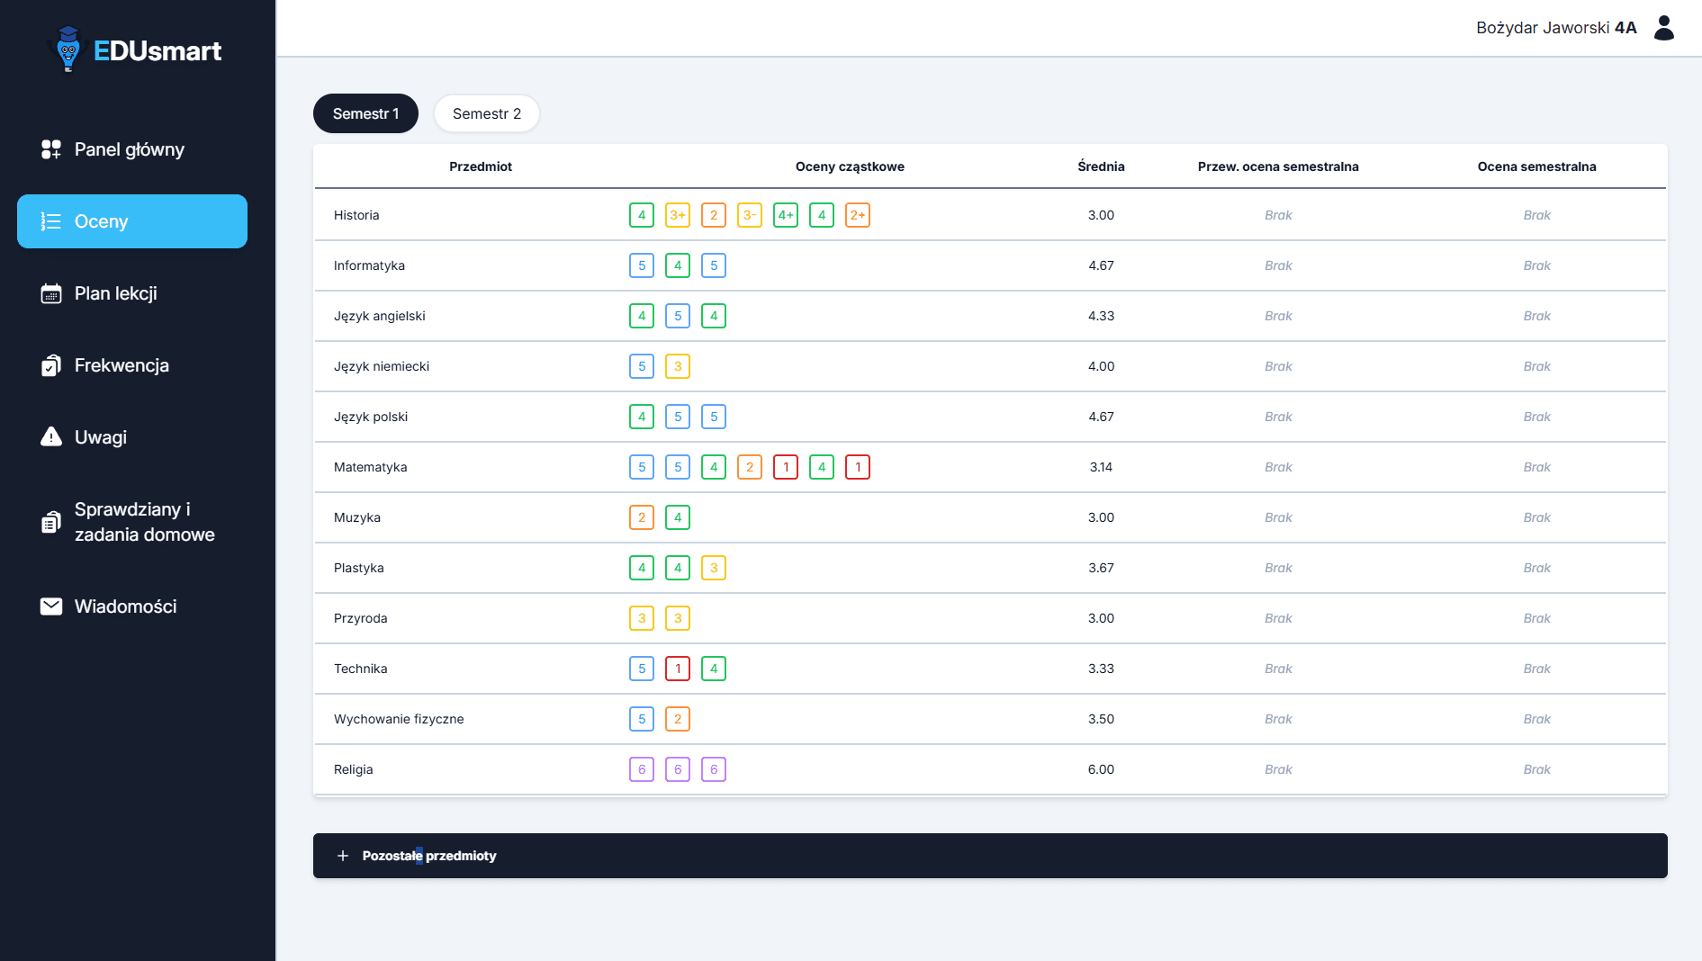This screenshot has height=961, width=1702.
Task: Click the Średnia column header
Action: (1101, 166)
